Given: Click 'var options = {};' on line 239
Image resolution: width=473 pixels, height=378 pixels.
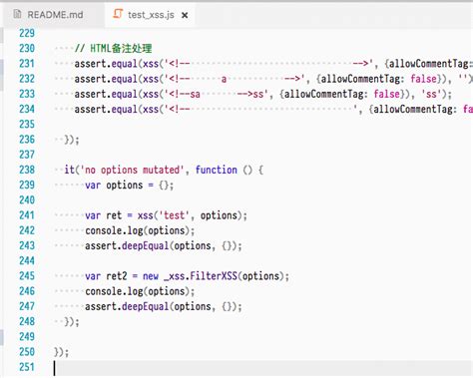Looking at the screenshot, I should pos(130,186).
